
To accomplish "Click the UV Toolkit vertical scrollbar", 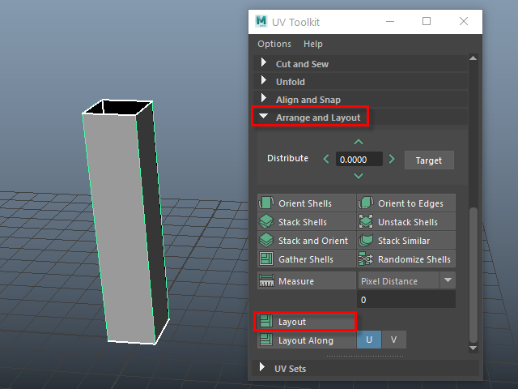I will click(474, 276).
